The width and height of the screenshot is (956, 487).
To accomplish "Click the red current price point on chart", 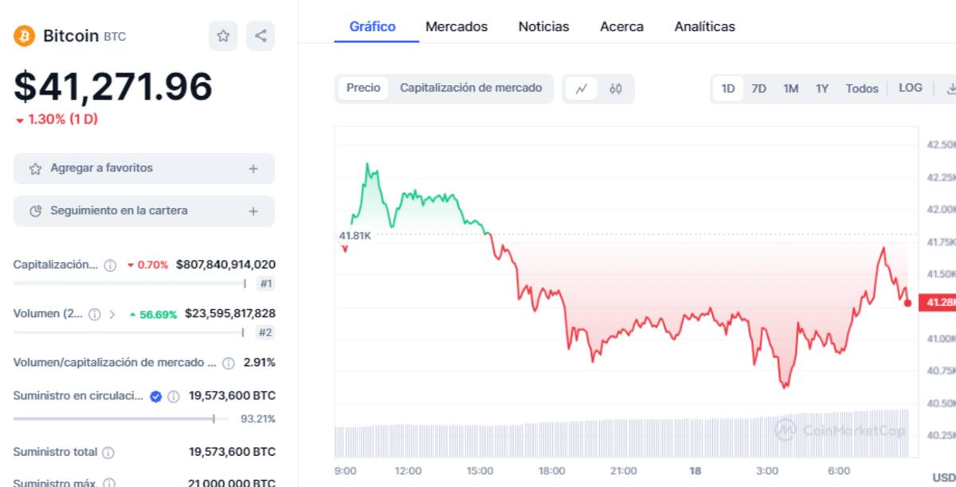I will pyautogui.click(x=907, y=303).
